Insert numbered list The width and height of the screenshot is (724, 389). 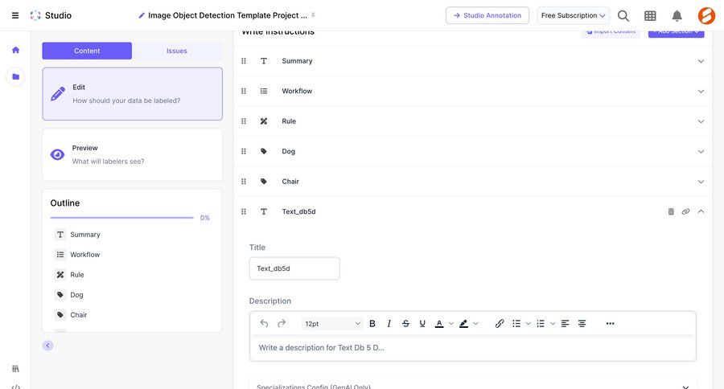pyautogui.click(x=541, y=323)
